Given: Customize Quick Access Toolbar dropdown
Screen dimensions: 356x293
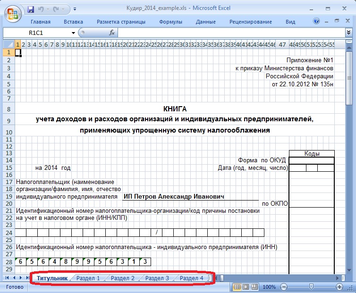Looking at the screenshot, I should coord(75,9).
